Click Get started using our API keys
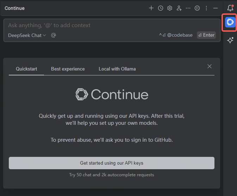237x196 pixels. pos(112,163)
